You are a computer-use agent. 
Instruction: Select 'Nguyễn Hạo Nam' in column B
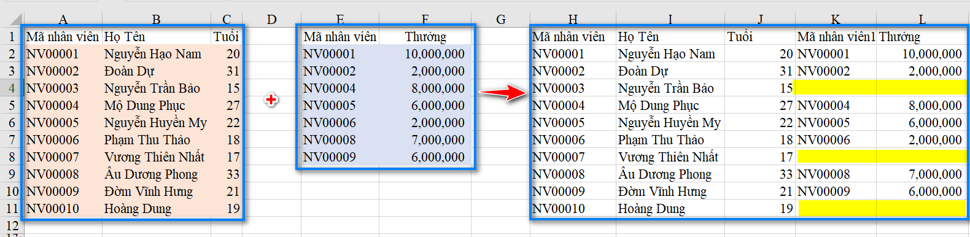pos(153,54)
